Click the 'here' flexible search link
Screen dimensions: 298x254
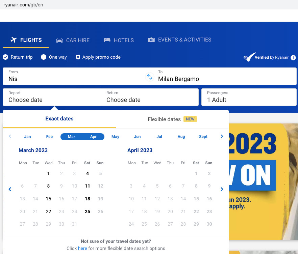coord(82,248)
